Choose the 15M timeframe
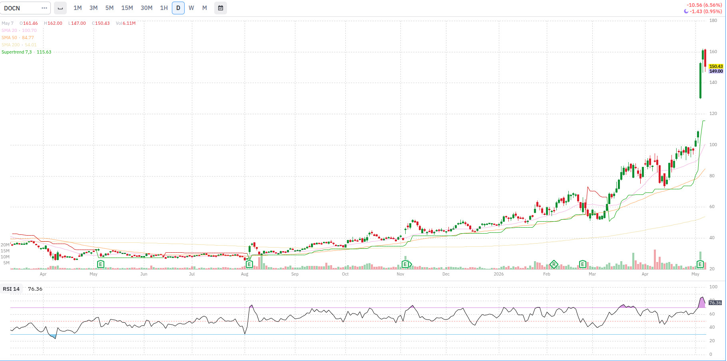Image resolution: width=727 pixels, height=361 pixels. coord(127,8)
